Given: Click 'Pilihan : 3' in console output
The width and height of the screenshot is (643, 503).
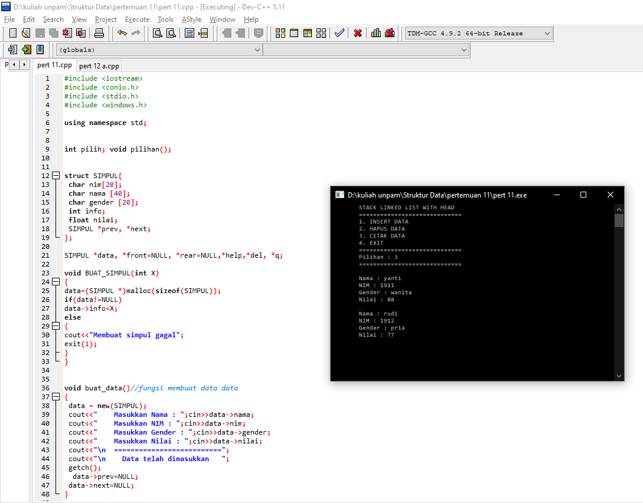Looking at the screenshot, I should point(378,257).
